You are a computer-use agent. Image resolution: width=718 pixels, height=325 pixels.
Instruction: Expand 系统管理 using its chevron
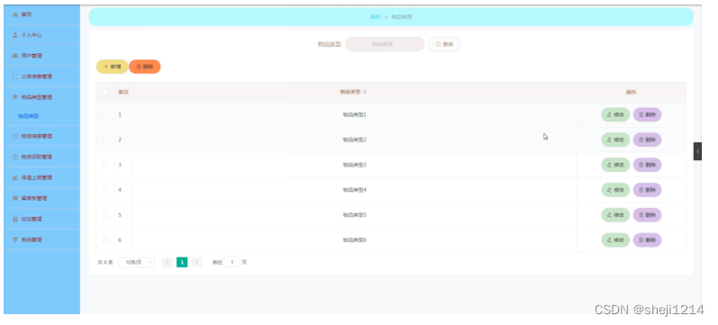(x=71, y=239)
